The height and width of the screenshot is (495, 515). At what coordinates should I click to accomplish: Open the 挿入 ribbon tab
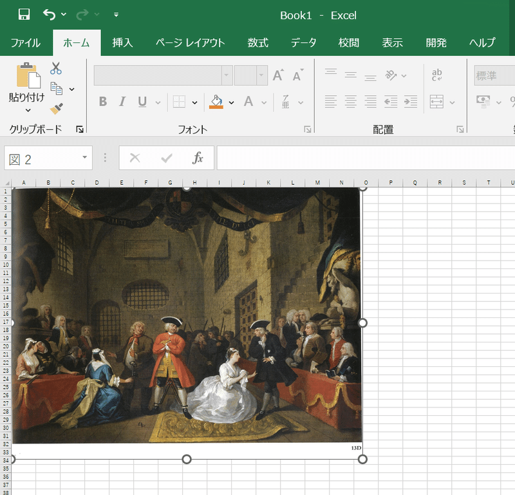[122, 42]
